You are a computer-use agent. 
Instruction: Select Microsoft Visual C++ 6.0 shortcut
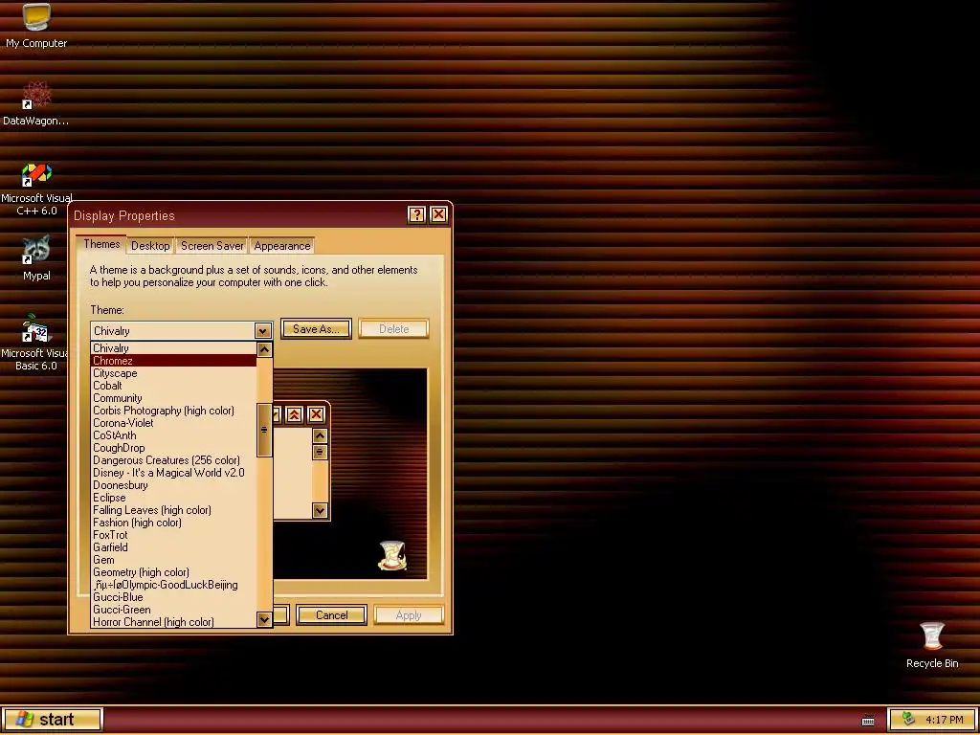[x=36, y=189]
